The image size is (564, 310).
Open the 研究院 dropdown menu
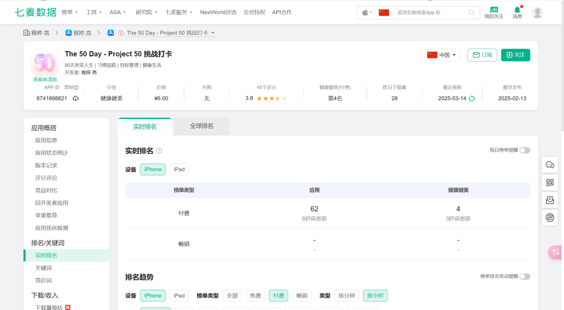[x=147, y=12]
